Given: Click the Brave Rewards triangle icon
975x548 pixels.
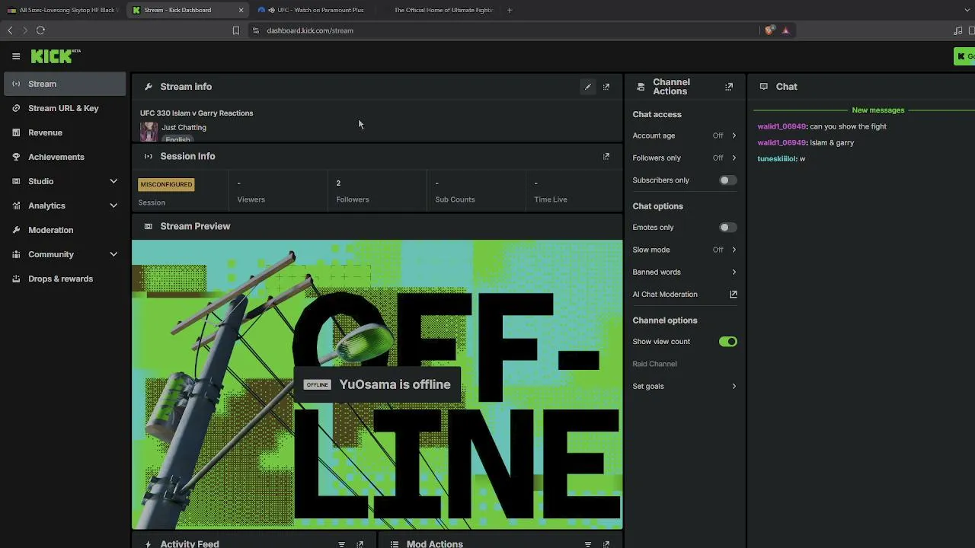Looking at the screenshot, I should 785,30.
